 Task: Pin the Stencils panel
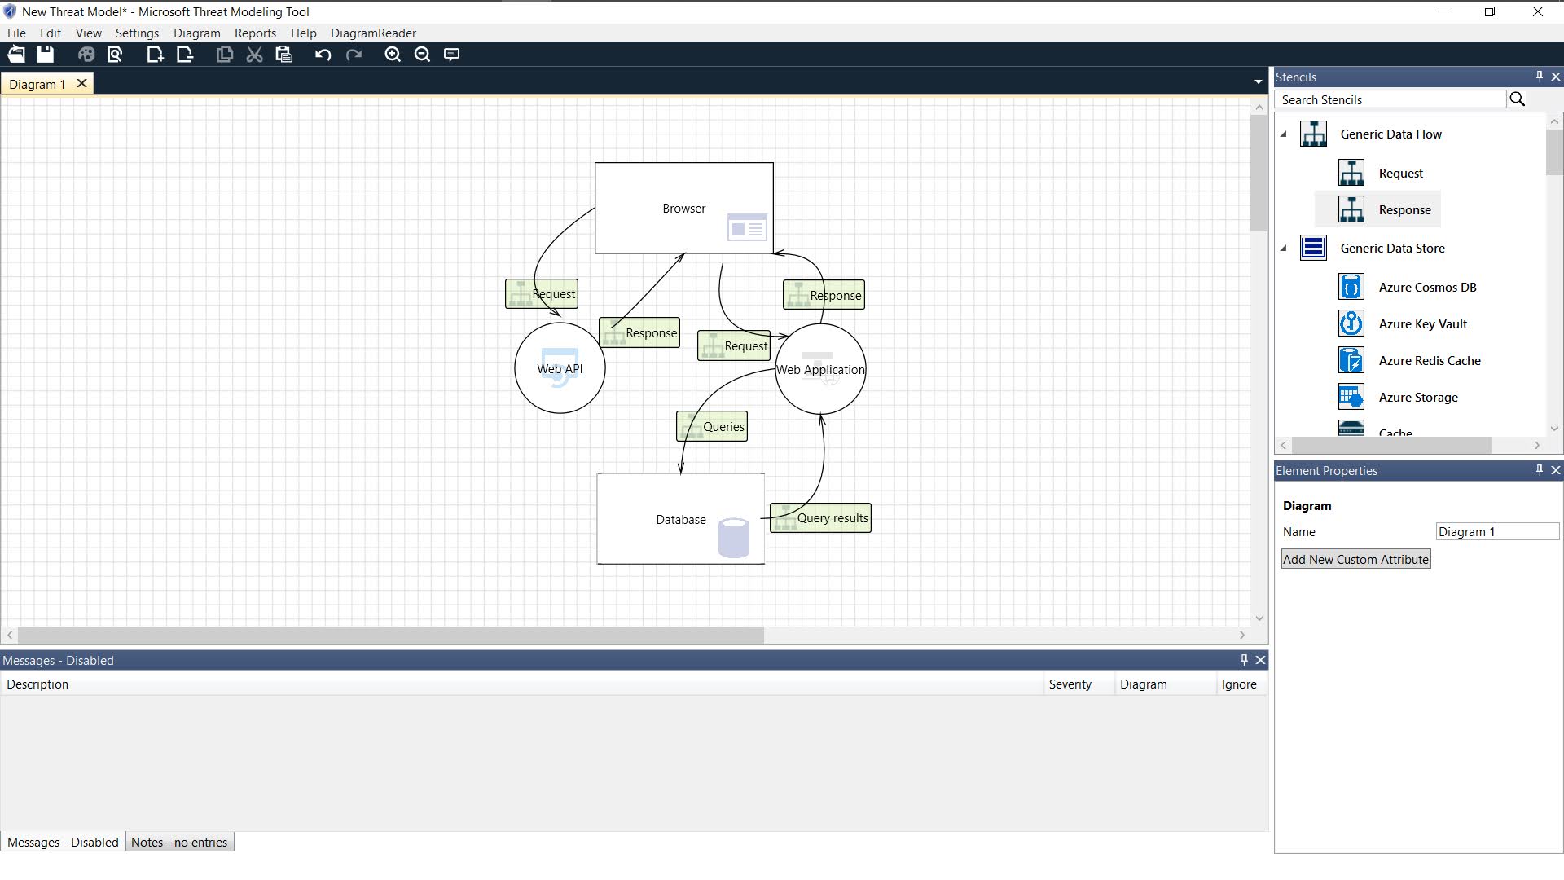tap(1539, 77)
